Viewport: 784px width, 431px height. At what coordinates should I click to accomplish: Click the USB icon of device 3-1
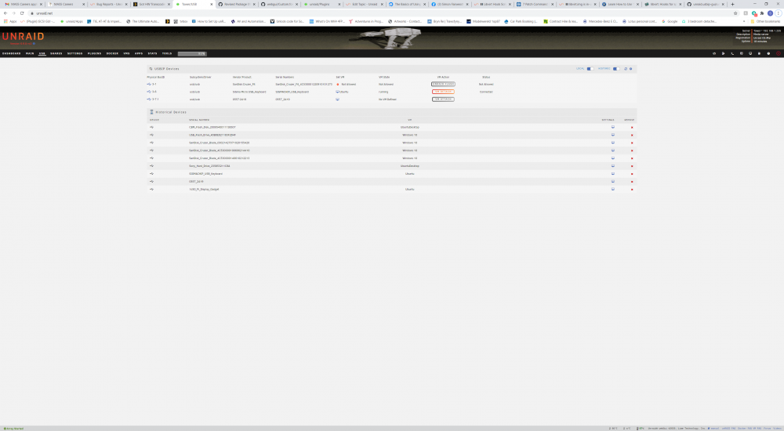coord(149,84)
